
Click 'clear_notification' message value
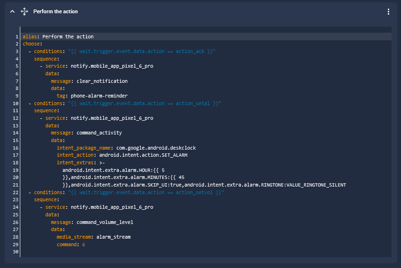(102, 81)
